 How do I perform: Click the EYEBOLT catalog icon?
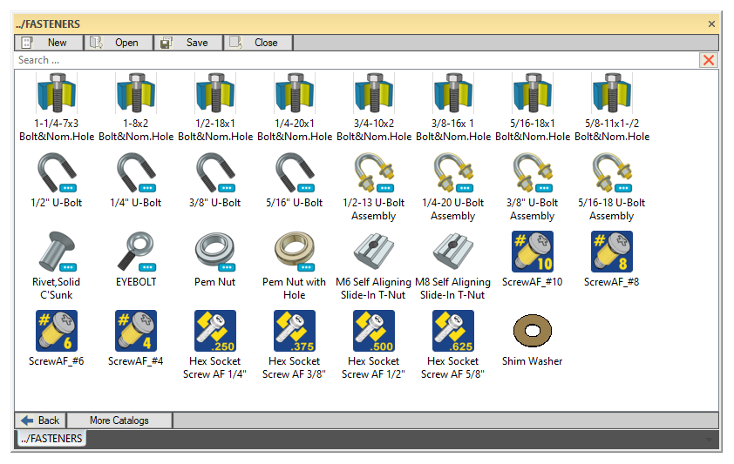pos(136,252)
